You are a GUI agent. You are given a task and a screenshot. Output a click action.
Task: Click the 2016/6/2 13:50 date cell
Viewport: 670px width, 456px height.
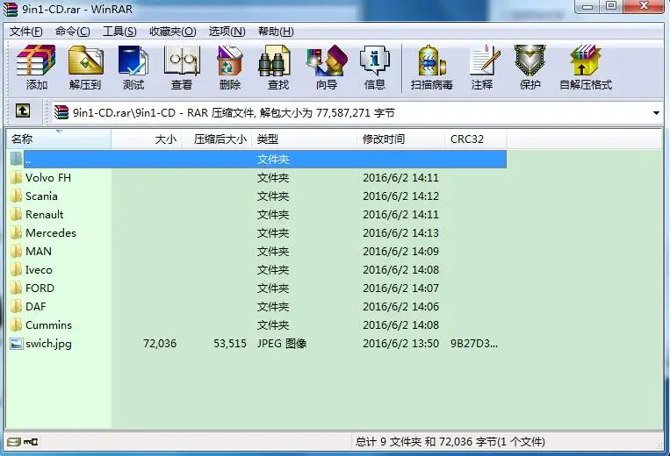tap(400, 344)
